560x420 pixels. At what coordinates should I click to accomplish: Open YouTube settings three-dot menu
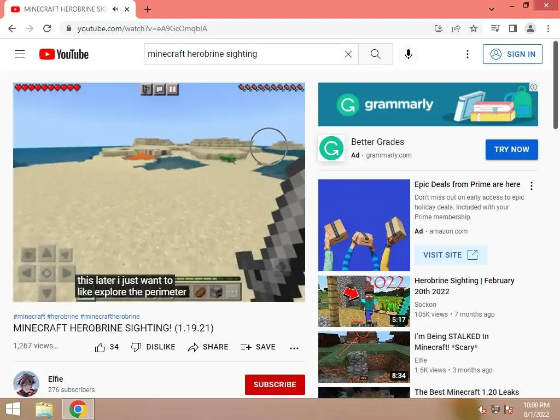tap(468, 54)
